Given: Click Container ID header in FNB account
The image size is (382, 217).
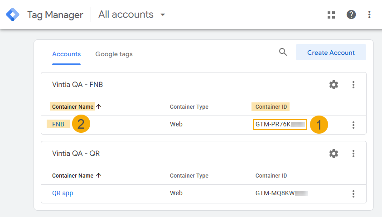Looking at the screenshot, I should (x=271, y=106).
